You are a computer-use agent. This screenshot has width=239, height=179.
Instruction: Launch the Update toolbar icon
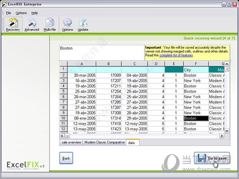click(x=83, y=24)
